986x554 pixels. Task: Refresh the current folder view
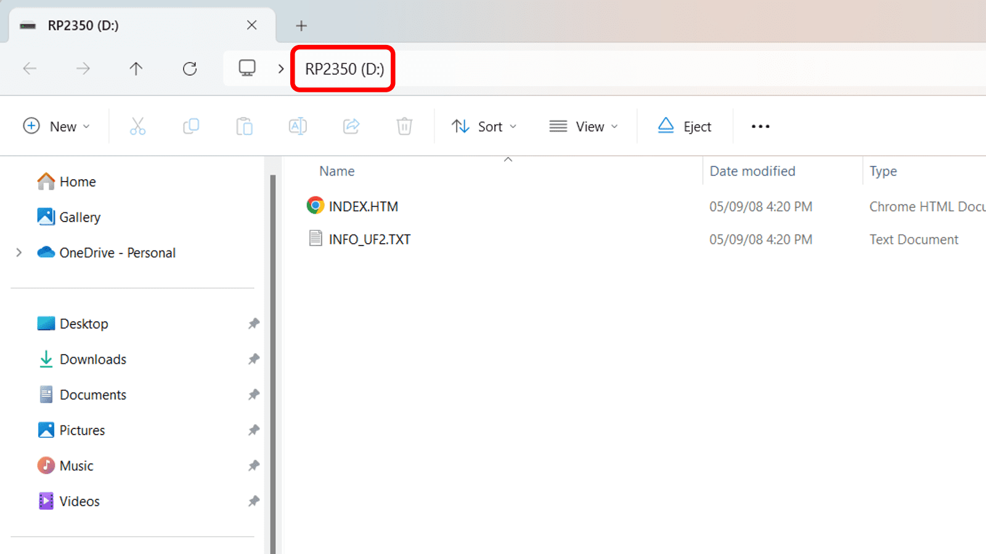click(190, 68)
